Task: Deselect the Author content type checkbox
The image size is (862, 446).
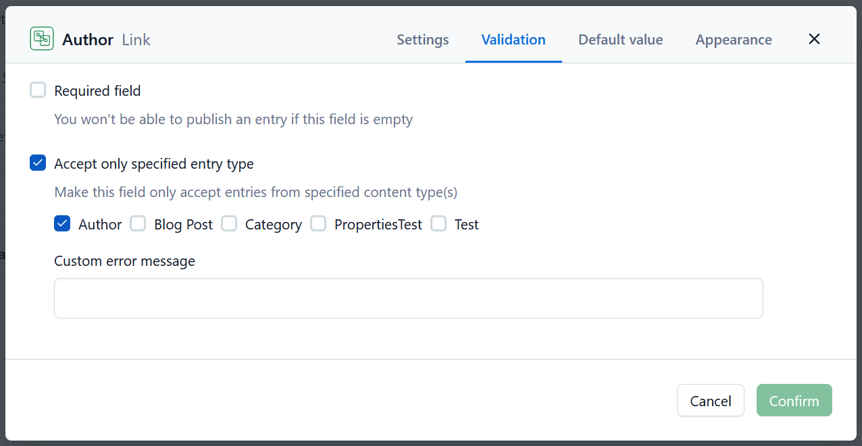Action: [62, 224]
